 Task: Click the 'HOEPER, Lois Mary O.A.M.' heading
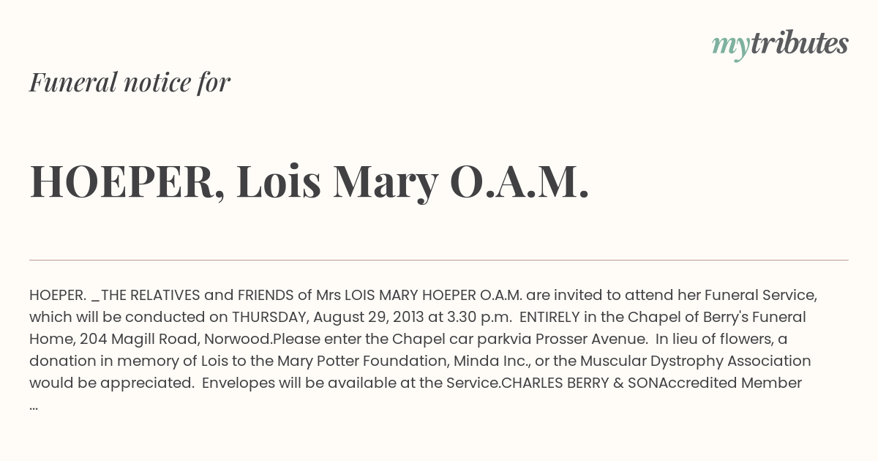(309, 181)
